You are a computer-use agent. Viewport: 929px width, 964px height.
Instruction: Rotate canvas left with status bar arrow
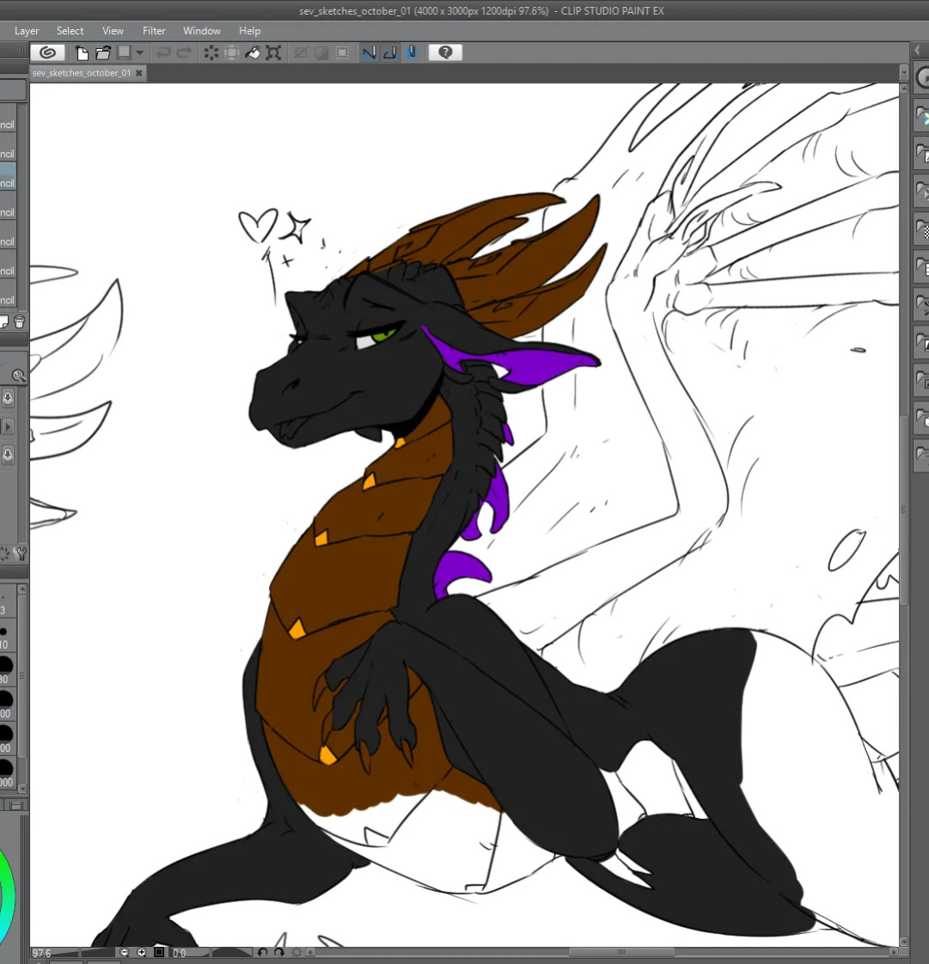point(262,952)
